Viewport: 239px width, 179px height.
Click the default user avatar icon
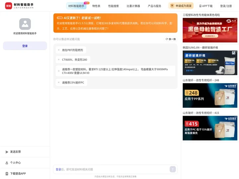[x=25, y=24]
